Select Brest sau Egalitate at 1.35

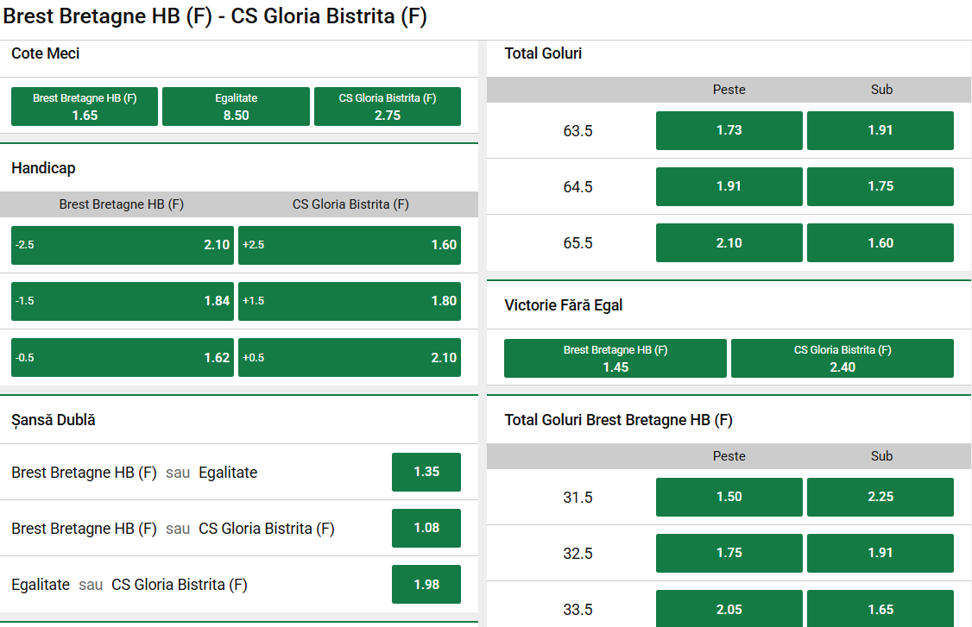coord(426,472)
